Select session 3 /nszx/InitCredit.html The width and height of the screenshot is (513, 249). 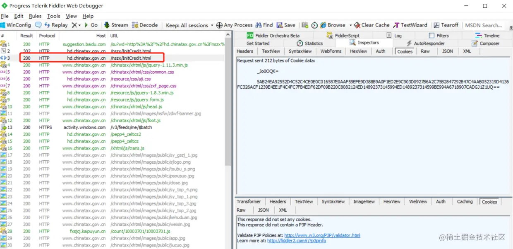(x=113, y=58)
